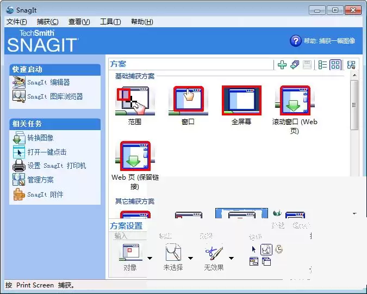Open SnagIt 编辑器 from Quick Launch
Image resolution: width=367 pixels, height=294 pixels.
click(x=41, y=82)
